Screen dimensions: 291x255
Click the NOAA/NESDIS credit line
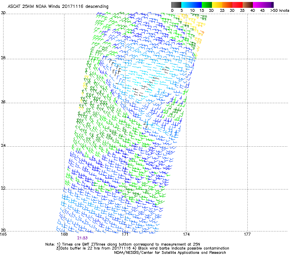170,253
